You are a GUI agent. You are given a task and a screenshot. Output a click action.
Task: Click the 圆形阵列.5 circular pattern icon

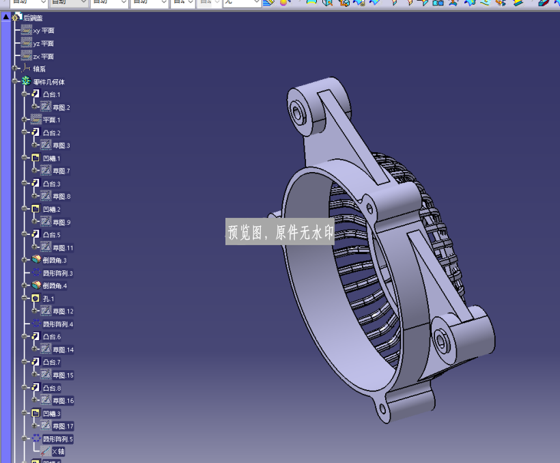click(36, 438)
